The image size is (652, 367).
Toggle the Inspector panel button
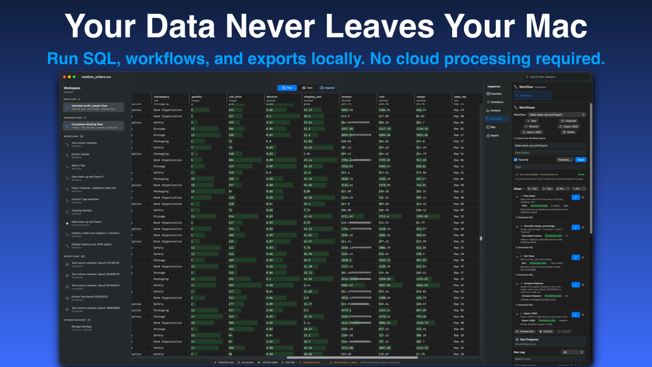327,88
